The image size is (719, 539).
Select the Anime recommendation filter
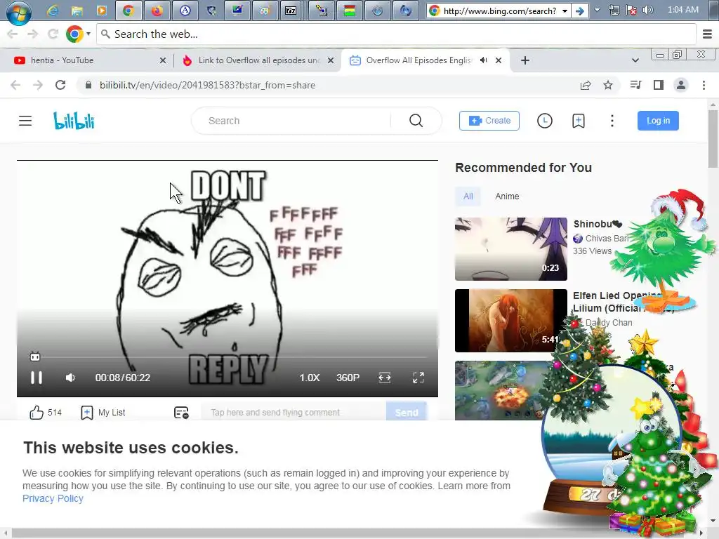coord(507,197)
